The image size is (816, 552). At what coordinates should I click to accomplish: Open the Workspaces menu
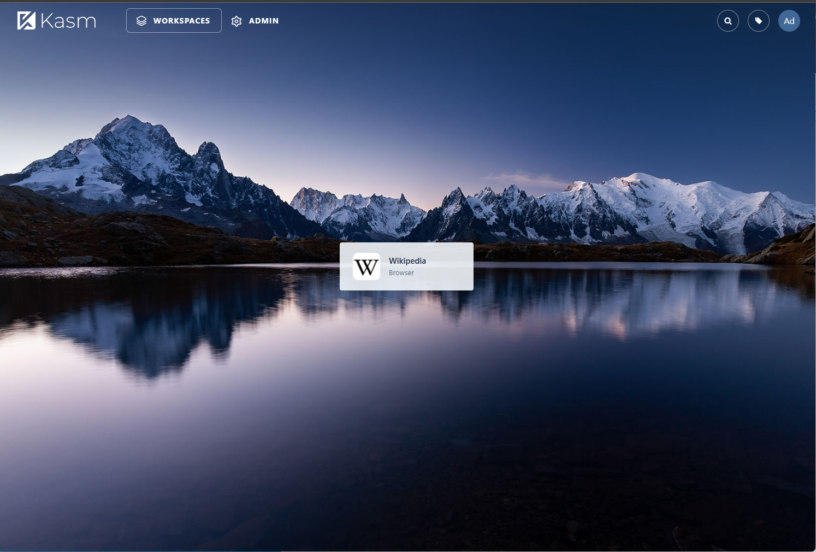(174, 20)
